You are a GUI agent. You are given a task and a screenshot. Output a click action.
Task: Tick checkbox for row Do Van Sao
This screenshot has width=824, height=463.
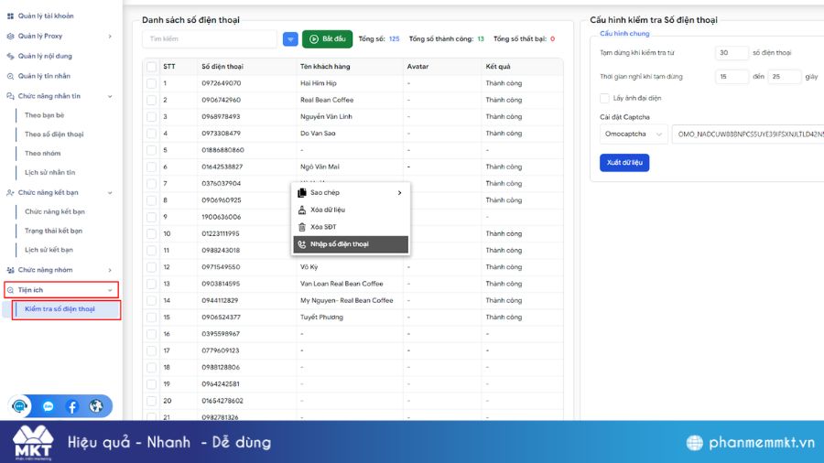point(151,134)
